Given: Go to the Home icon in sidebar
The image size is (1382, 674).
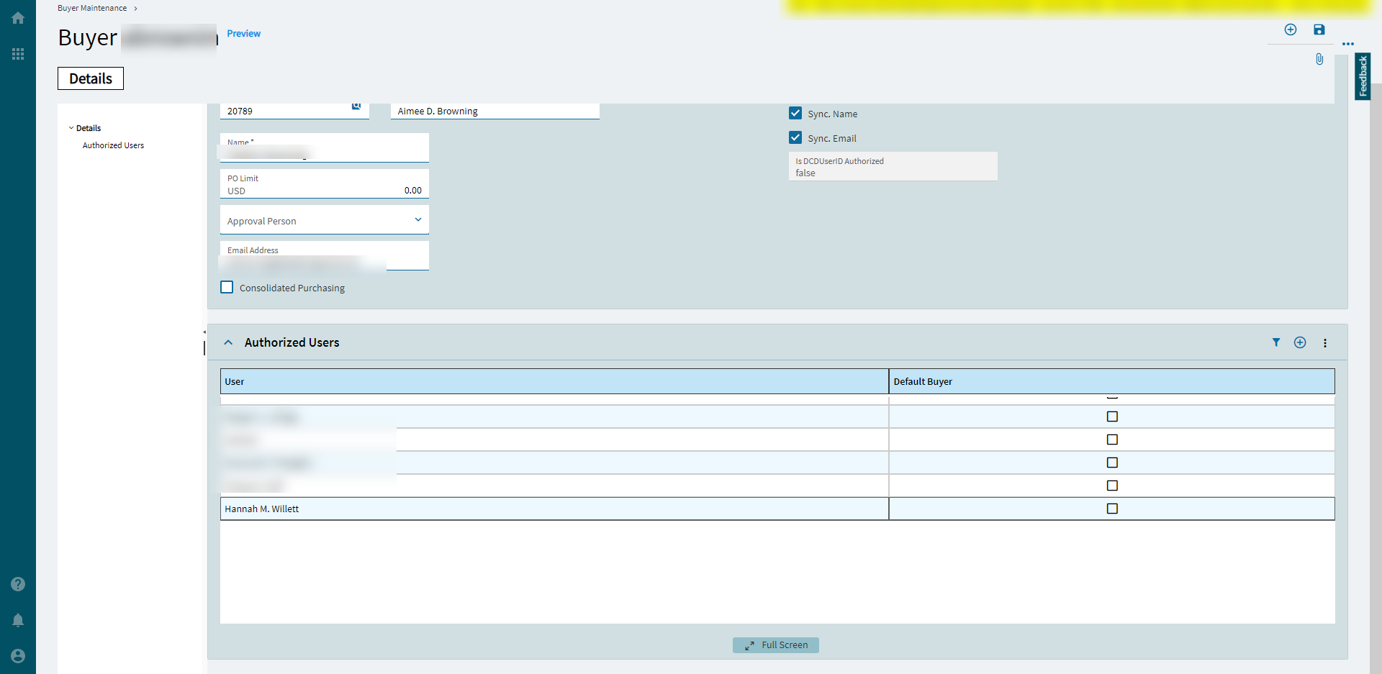Looking at the screenshot, I should (x=18, y=18).
